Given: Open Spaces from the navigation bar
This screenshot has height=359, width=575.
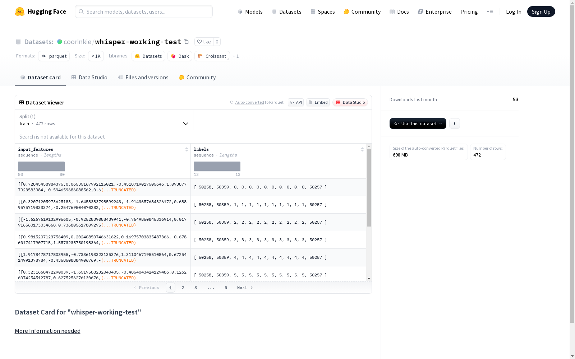Looking at the screenshot, I should [322, 11].
